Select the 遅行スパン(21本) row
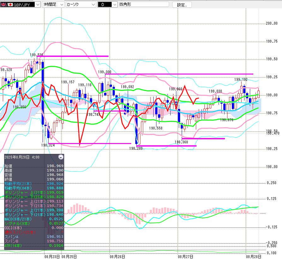282x259 pixels. [x=34, y=232]
